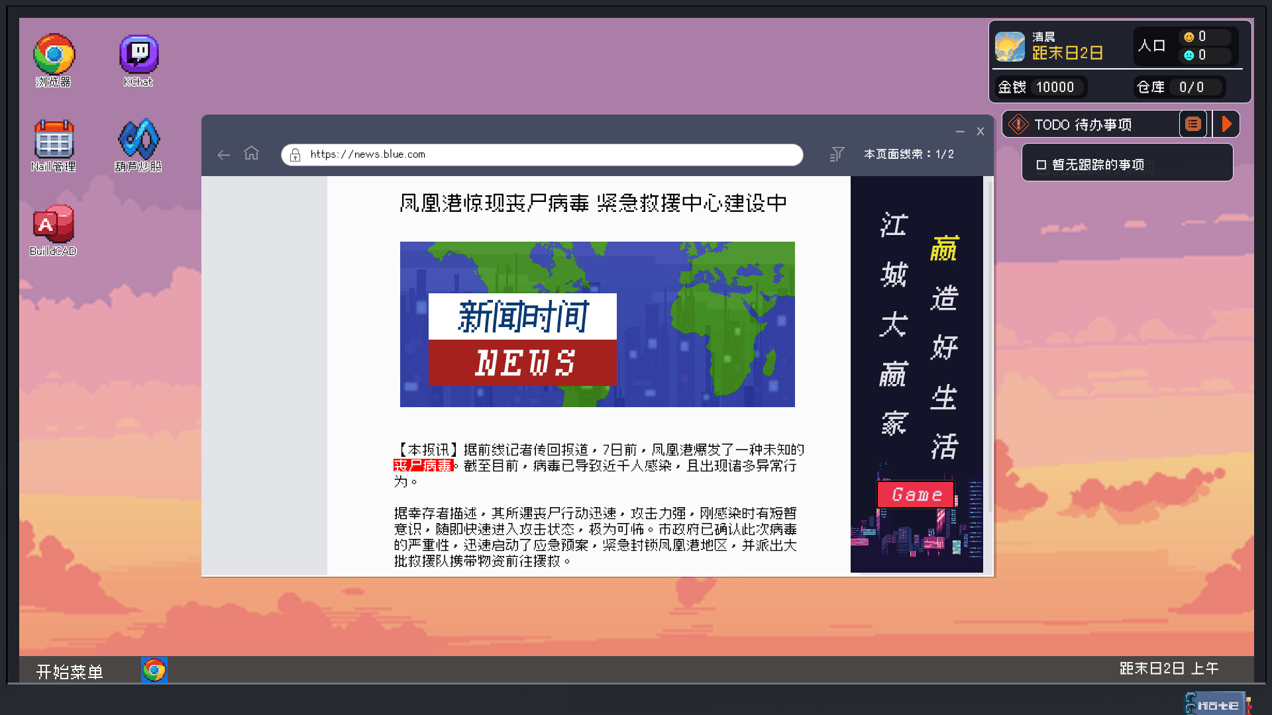Image resolution: width=1272 pixels, height=715 pixels.
Task: Click the 本页面线索：1/2 clue counter
Action: click(x=909, y=154)
